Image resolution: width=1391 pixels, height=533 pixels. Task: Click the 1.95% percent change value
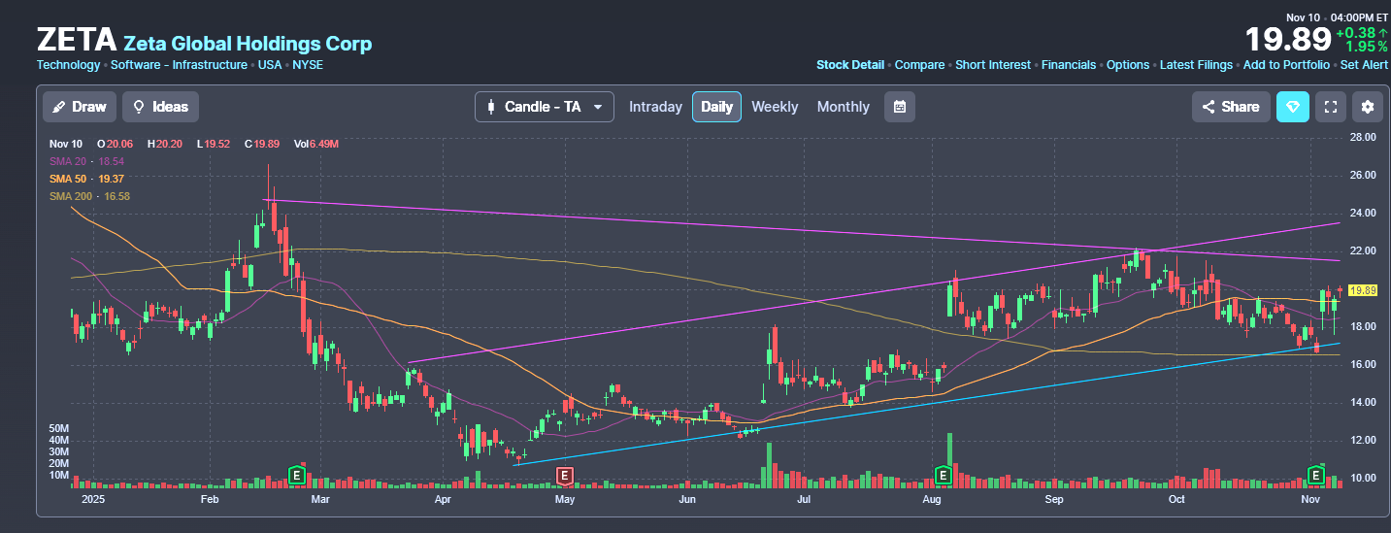tap(1367, 47)
